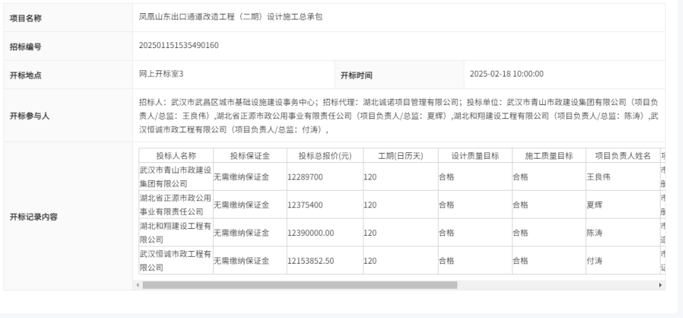Click the horizontal scrollbar thumb

(x=299, y=285)
